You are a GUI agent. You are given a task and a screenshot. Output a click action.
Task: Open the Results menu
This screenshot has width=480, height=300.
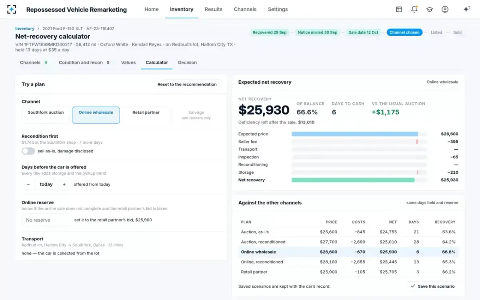point(214,9)
